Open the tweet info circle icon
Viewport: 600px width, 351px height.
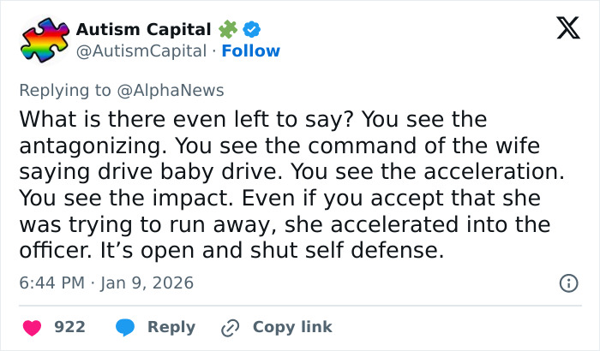pos(567,283)
